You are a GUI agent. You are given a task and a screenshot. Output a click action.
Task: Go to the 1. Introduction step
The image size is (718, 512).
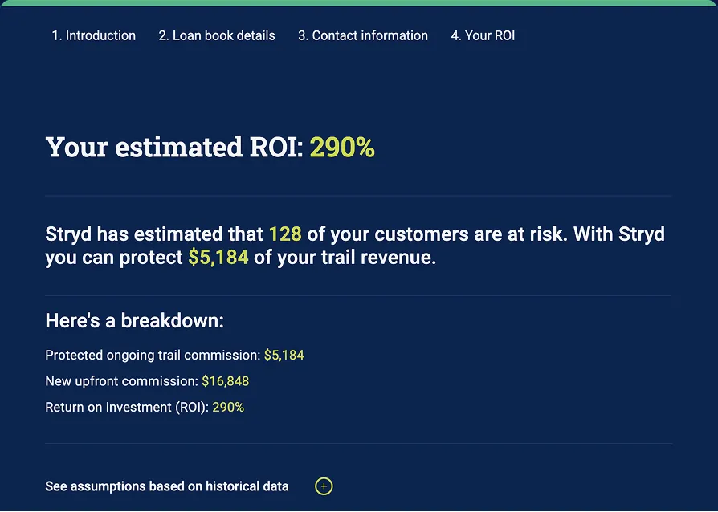93,35
